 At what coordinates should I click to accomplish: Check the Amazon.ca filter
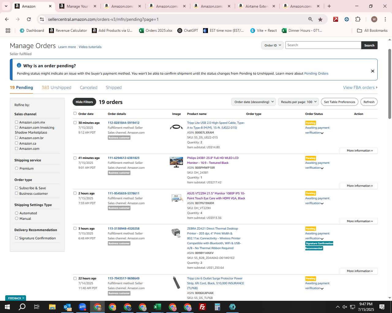(x=17, y=143)
